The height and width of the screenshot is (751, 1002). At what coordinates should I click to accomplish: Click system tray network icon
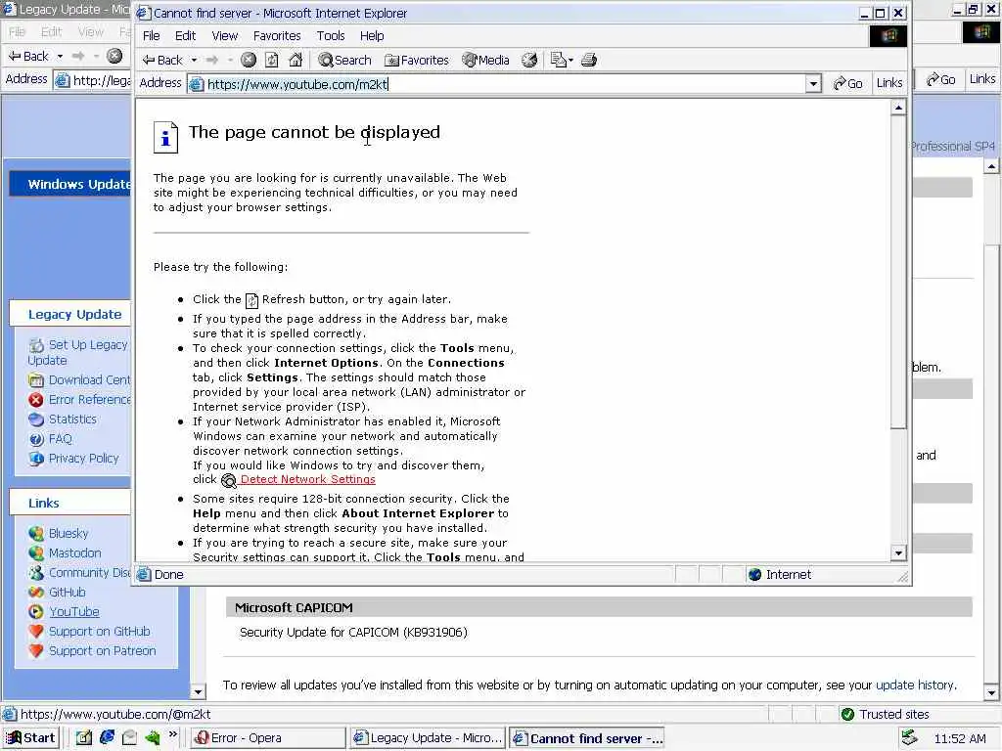[909, 739]
